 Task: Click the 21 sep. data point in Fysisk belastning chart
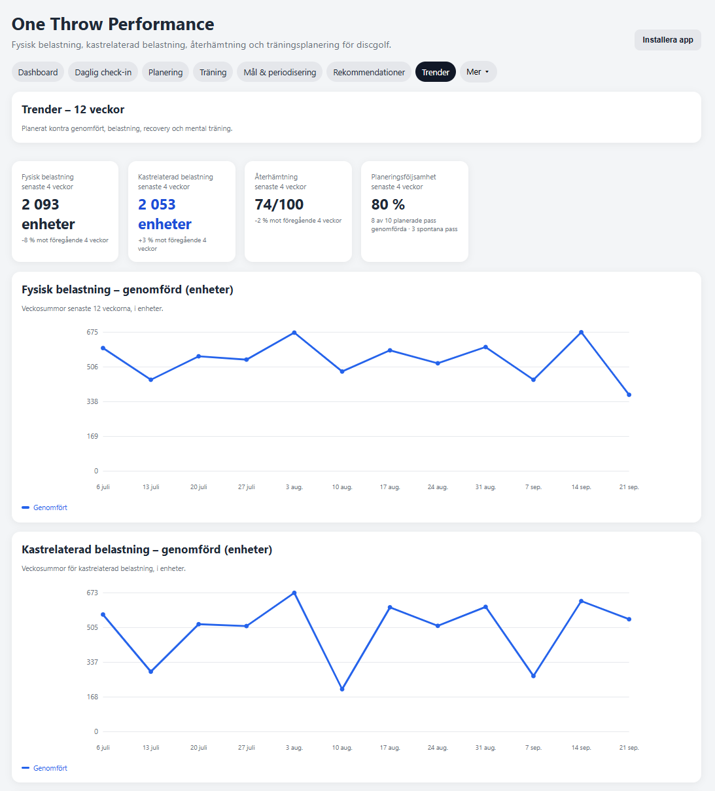629,395
